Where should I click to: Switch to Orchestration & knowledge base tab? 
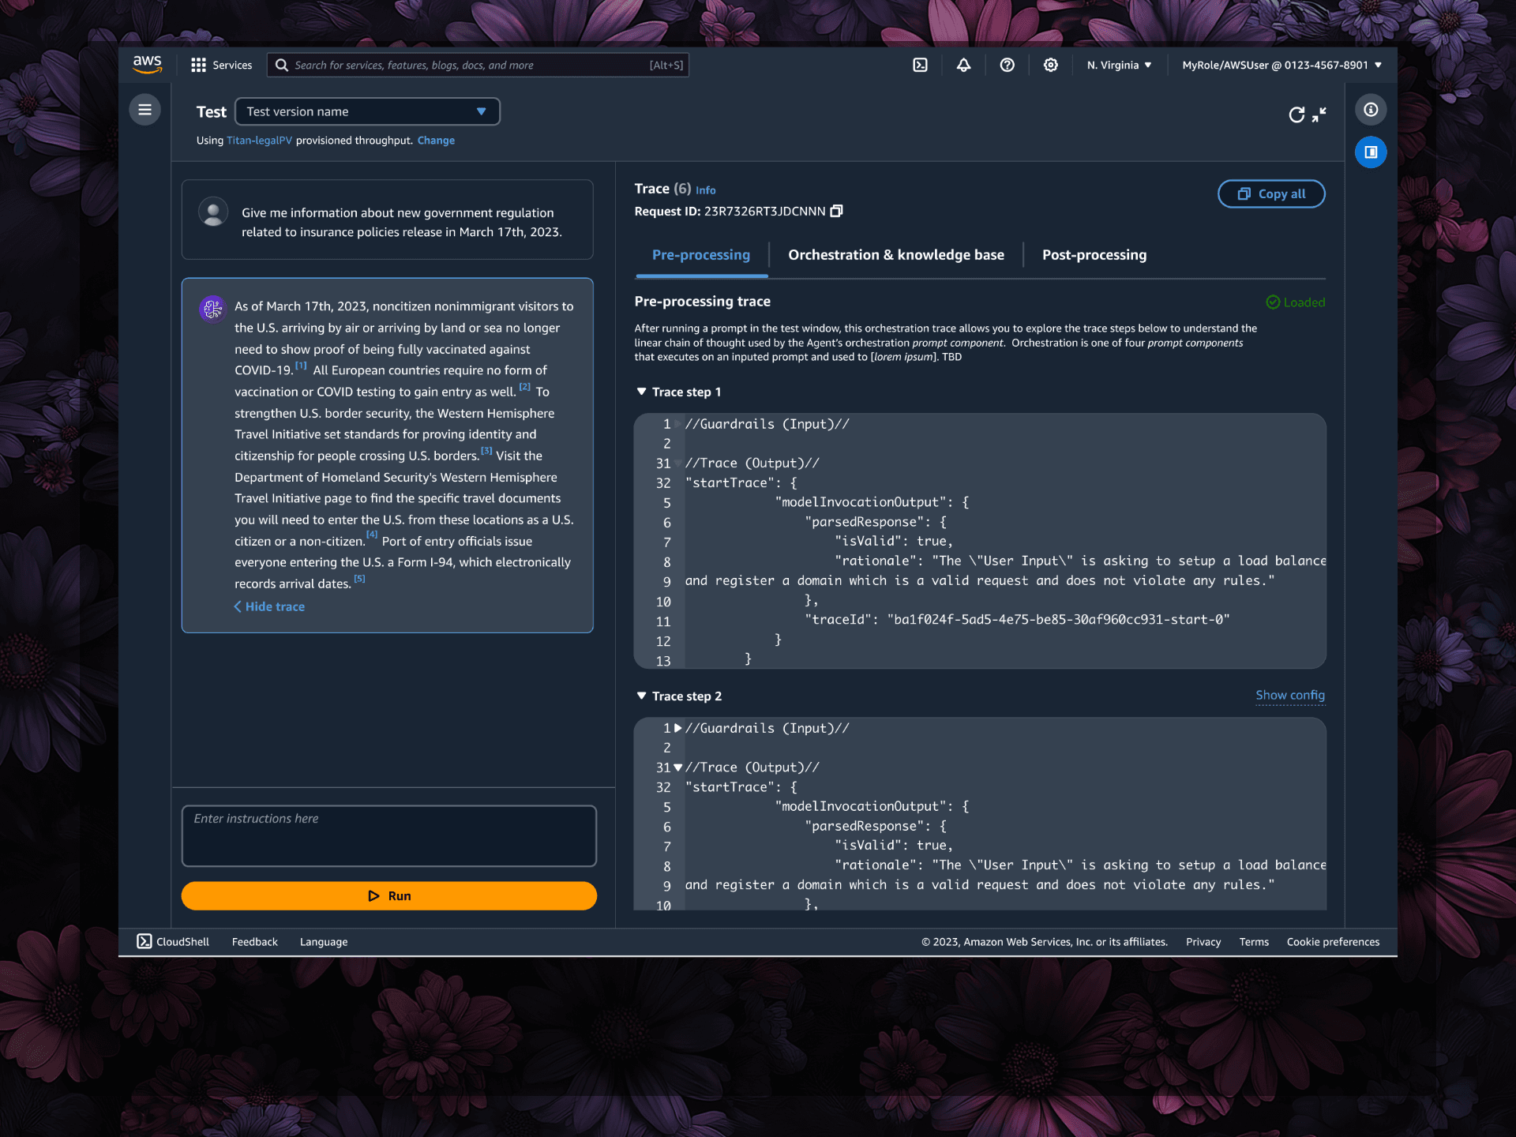point(896,255)
